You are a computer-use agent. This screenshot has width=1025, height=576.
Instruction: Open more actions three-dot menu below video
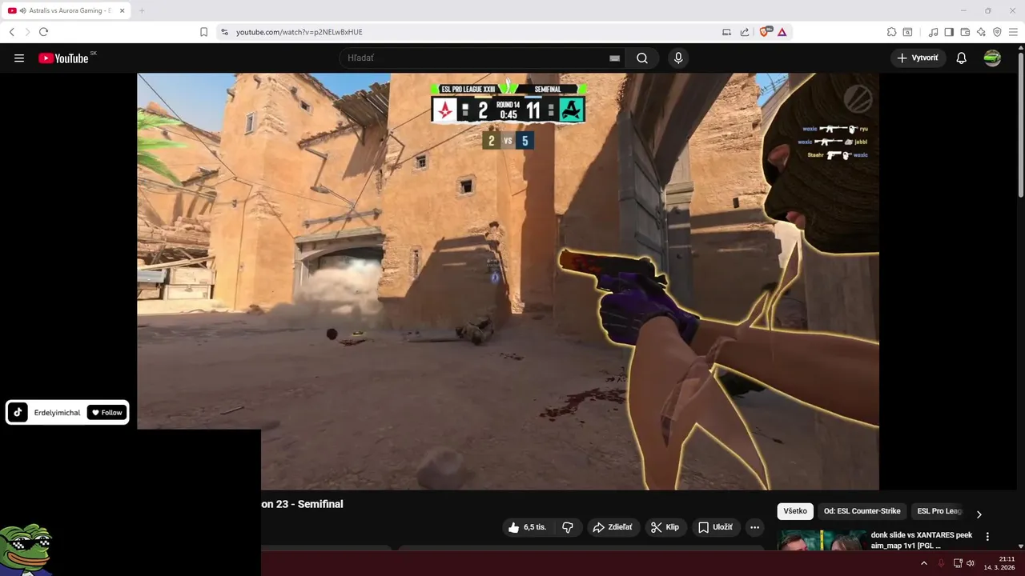click(754, 527)
